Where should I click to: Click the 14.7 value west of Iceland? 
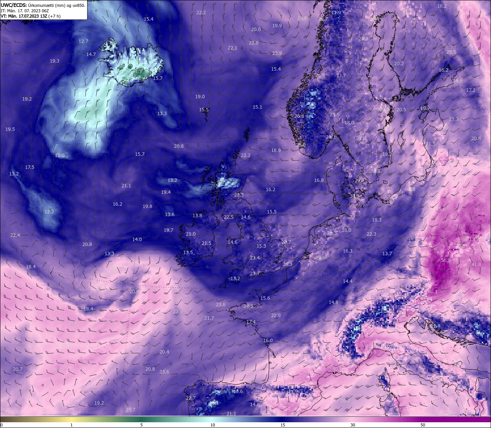[x=91, y=55]
